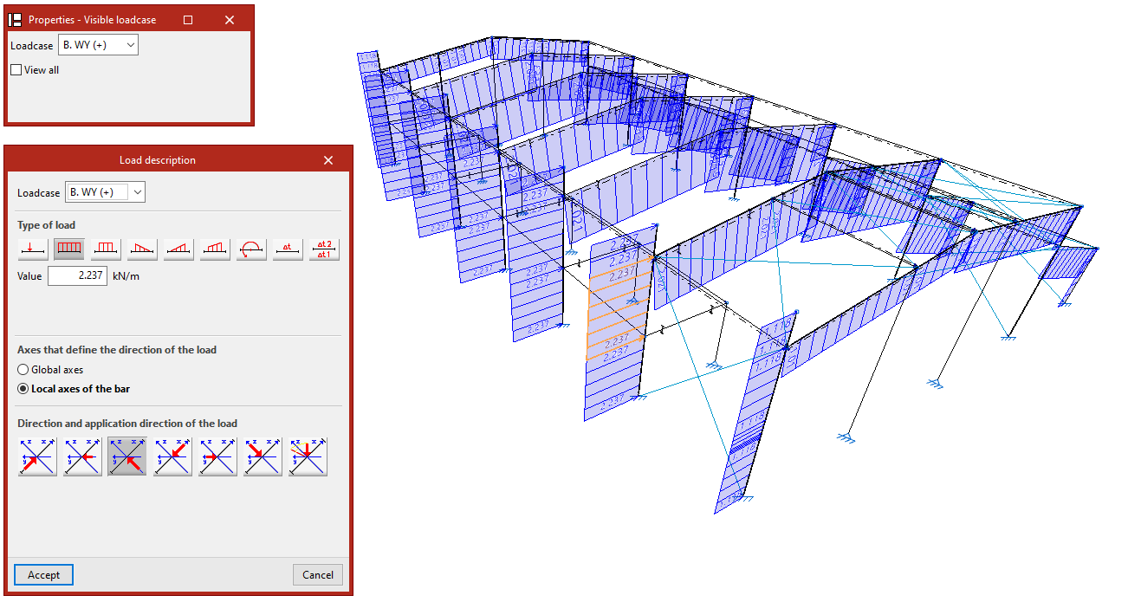1128x602 pixels.
Task: Select the trapezoidal load type icon
Action: [x=215, y=249]
